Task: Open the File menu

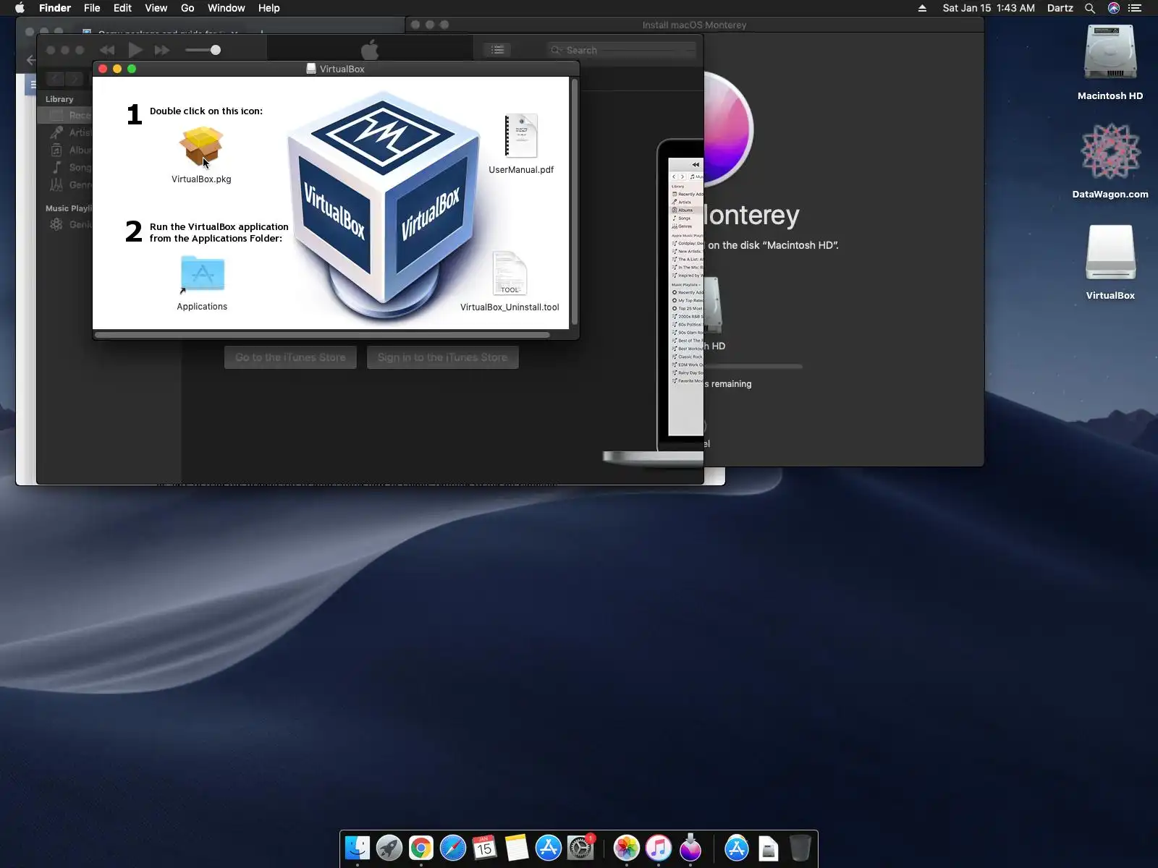Action: click(x=92, y=8)
